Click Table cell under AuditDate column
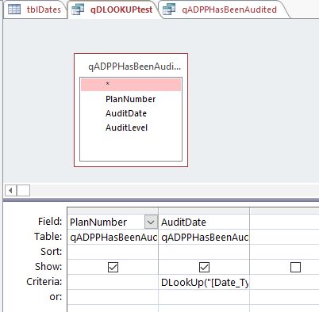The height and width of the screenshot is (312, 319). (x=204, y=237)
